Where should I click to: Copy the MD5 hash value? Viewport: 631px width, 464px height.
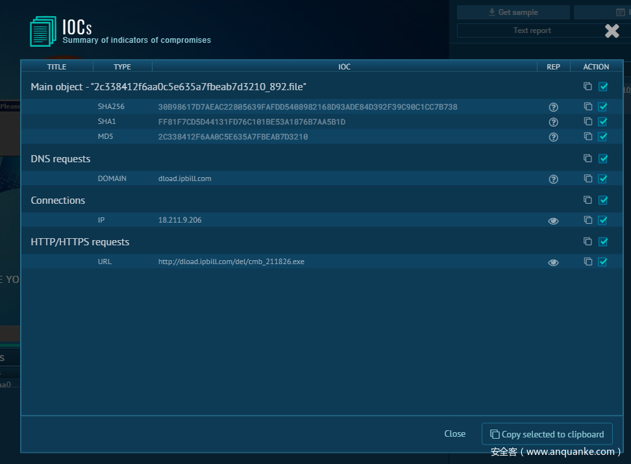588,136
